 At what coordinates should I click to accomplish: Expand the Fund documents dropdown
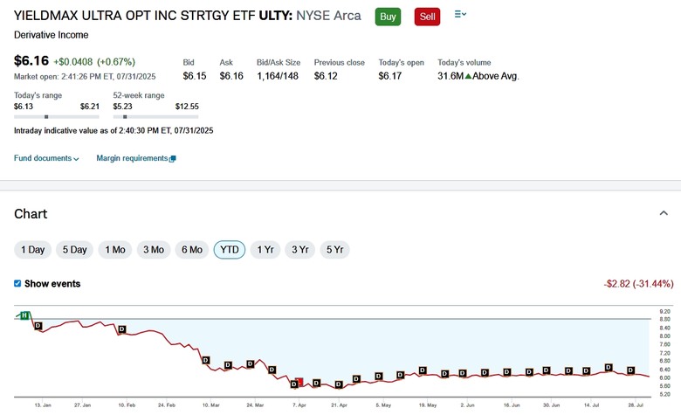(x=46, y=158)
